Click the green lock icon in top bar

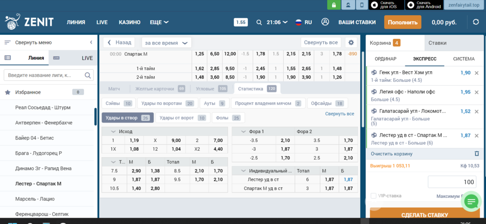[334, 5]
